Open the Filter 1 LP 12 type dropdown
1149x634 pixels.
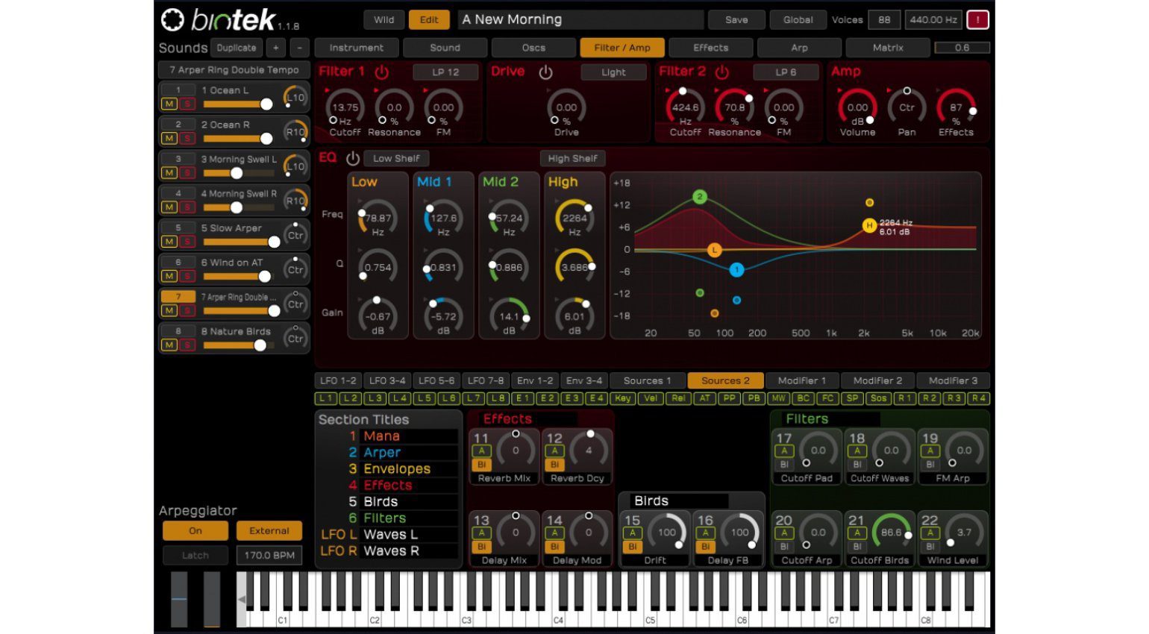click(x=445, y=72)
